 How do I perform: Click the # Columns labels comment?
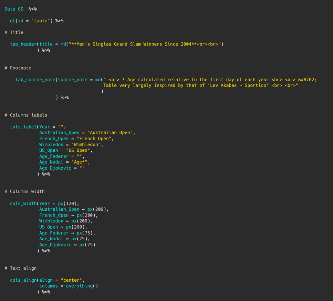[x=26, y=115]
